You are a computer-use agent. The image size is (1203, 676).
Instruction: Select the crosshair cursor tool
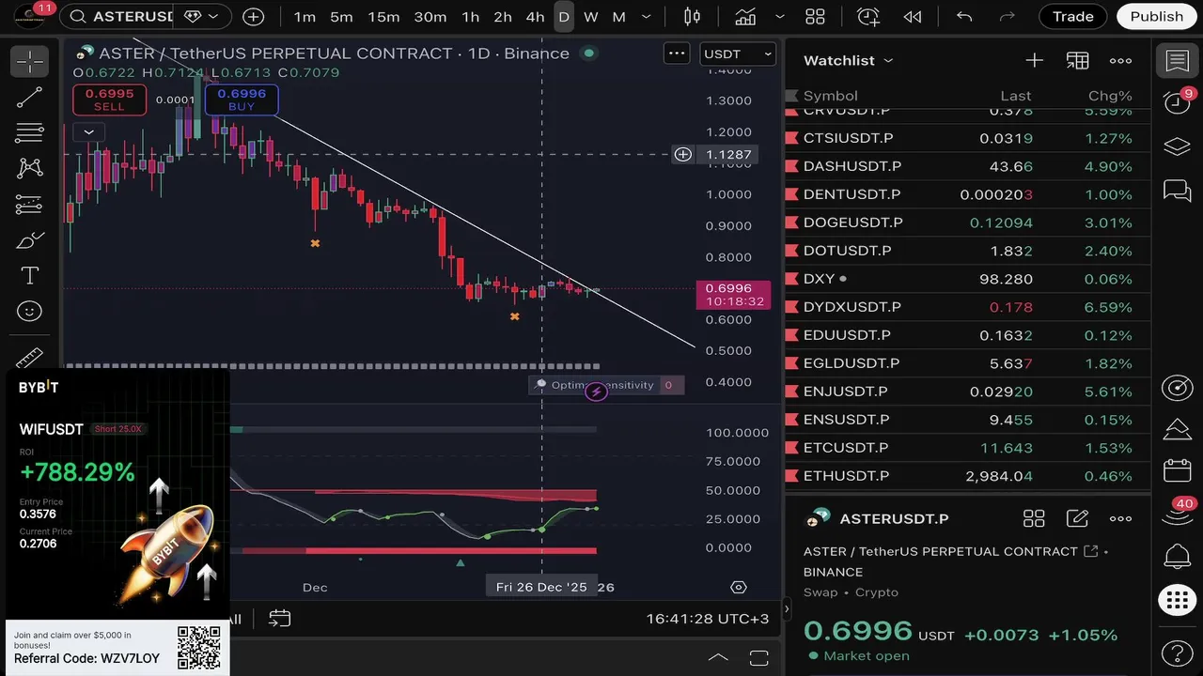pos(30,62)
